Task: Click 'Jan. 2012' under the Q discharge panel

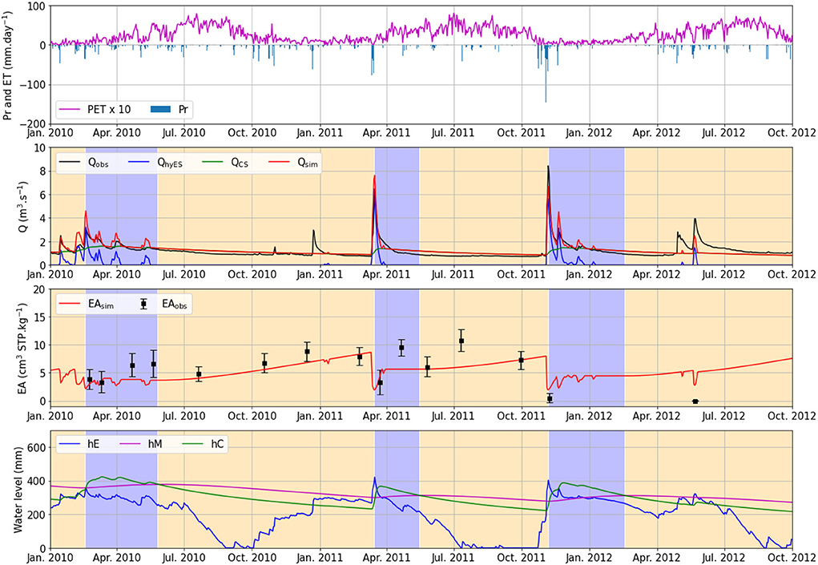Action: point(590,274)
